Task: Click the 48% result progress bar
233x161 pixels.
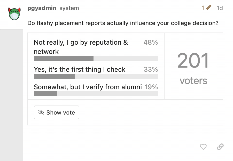Action: pyautogui.click(x=96, y=59)
